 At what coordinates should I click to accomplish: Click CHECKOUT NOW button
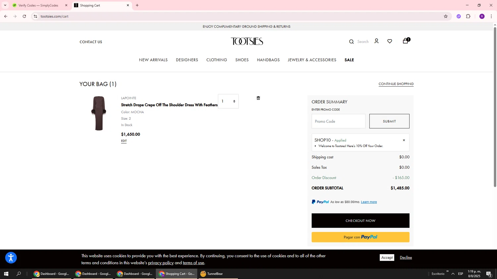(360, 220)
